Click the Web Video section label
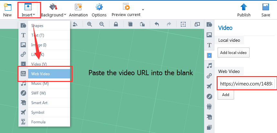Screen dimensions: 277x133 tap(229, 71)
